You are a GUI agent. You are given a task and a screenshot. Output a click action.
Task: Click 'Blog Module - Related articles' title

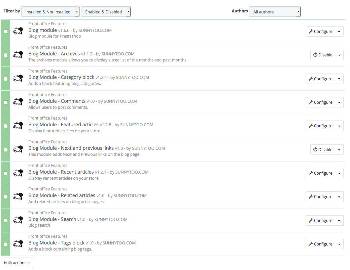click(x=62, y=195)
